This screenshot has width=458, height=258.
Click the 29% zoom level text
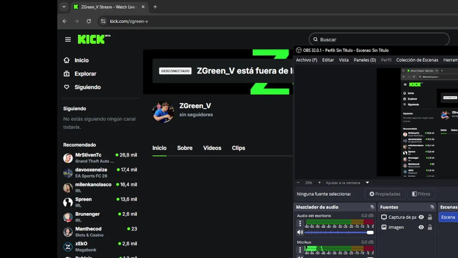[x=308, y=183]
